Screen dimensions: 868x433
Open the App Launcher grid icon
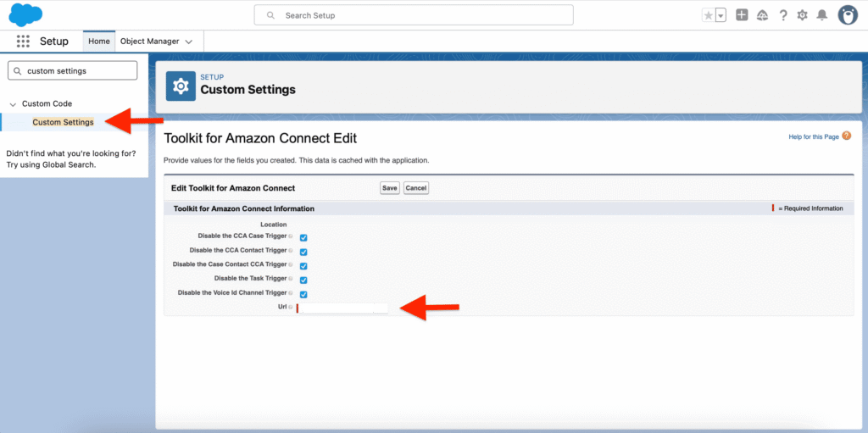pyautogui.click(x=23, y=42)
